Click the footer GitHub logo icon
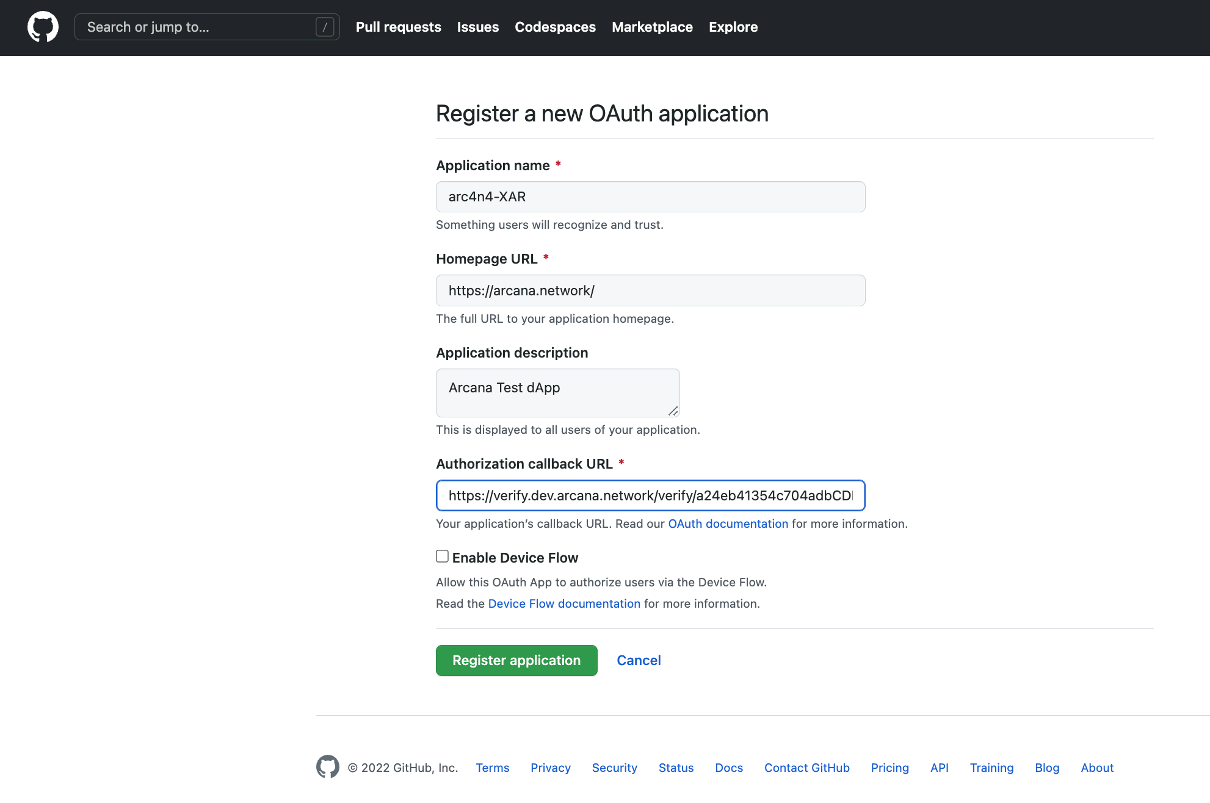Image resolution: width=1210 pixels, height=803 pixels. click(328, 767)
